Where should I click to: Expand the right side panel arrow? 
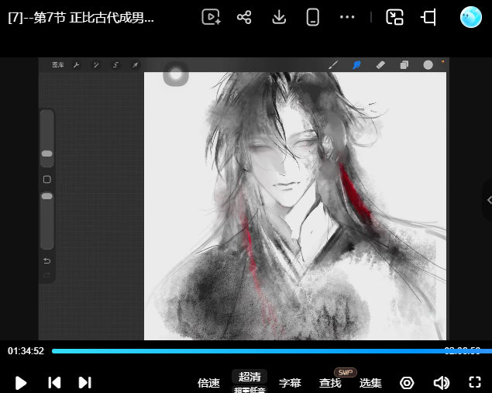[489, 200]
